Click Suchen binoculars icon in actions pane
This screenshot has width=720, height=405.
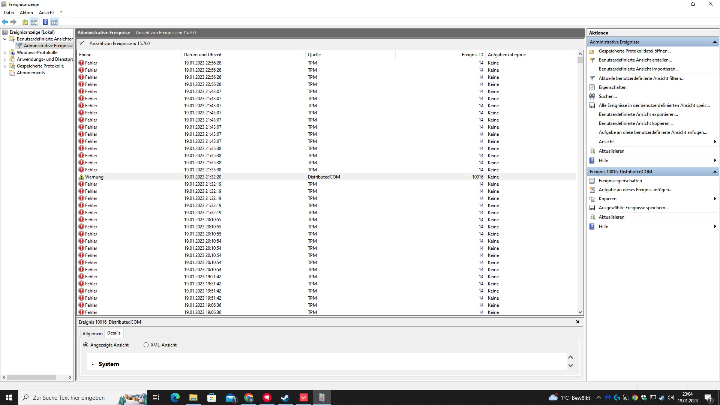592,96
